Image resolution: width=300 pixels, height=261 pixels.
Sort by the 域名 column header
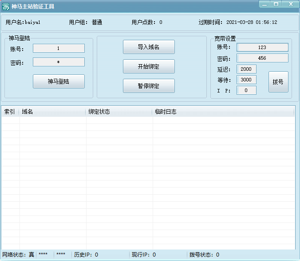[52, 111]
